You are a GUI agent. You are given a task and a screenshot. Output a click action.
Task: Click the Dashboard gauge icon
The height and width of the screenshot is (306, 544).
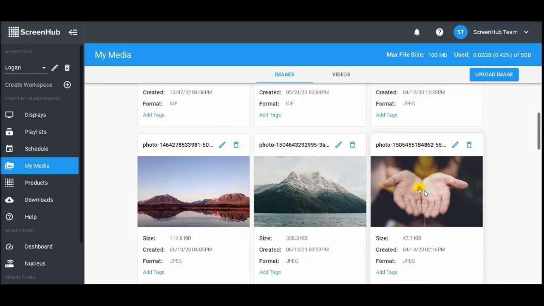(x=9, y=246)
